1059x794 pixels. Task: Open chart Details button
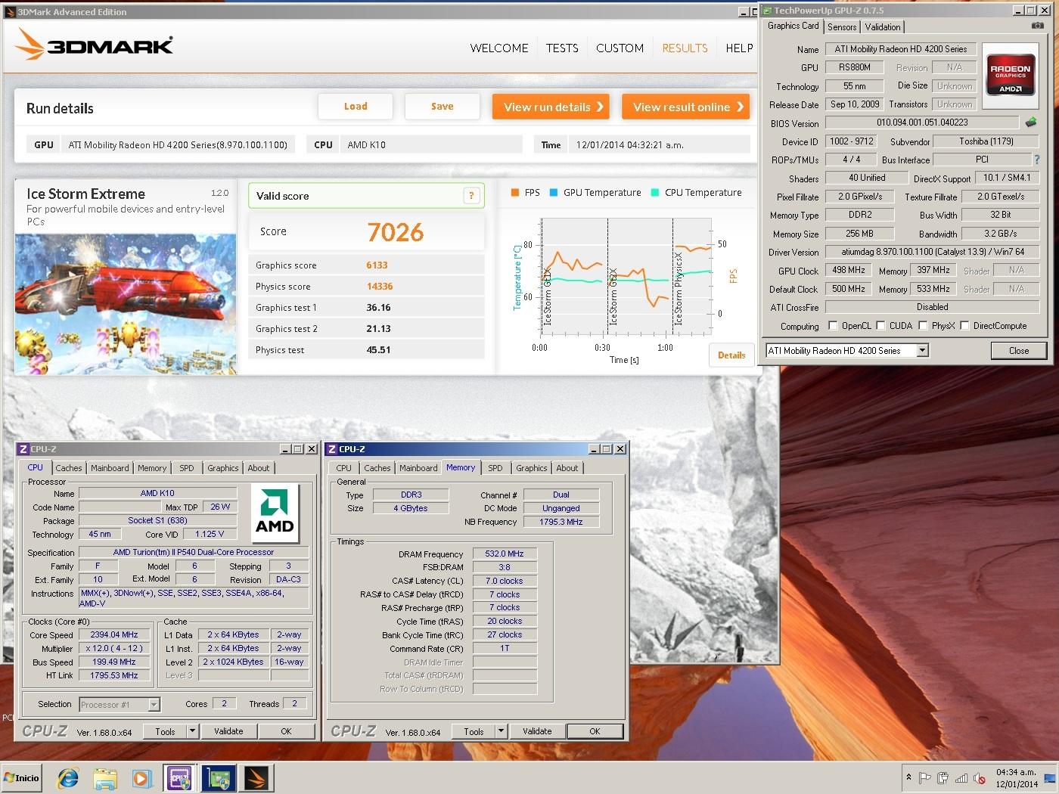tap(731, 355)
